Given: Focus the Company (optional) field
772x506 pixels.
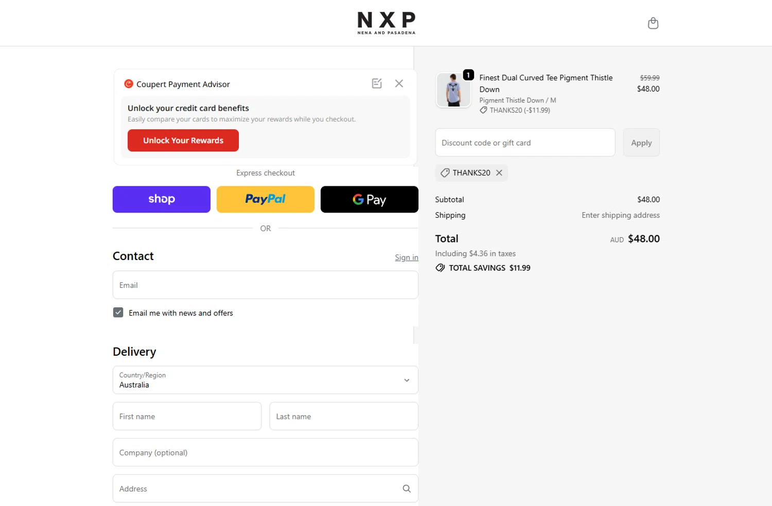Looking at the screenshot, I should point(266,452).
